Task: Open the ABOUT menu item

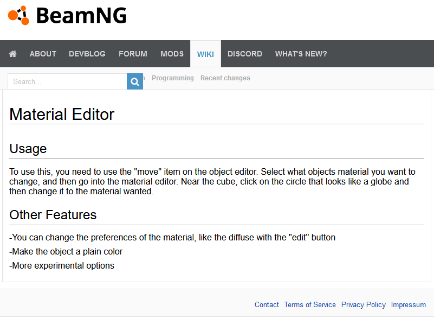Action: 43,54
